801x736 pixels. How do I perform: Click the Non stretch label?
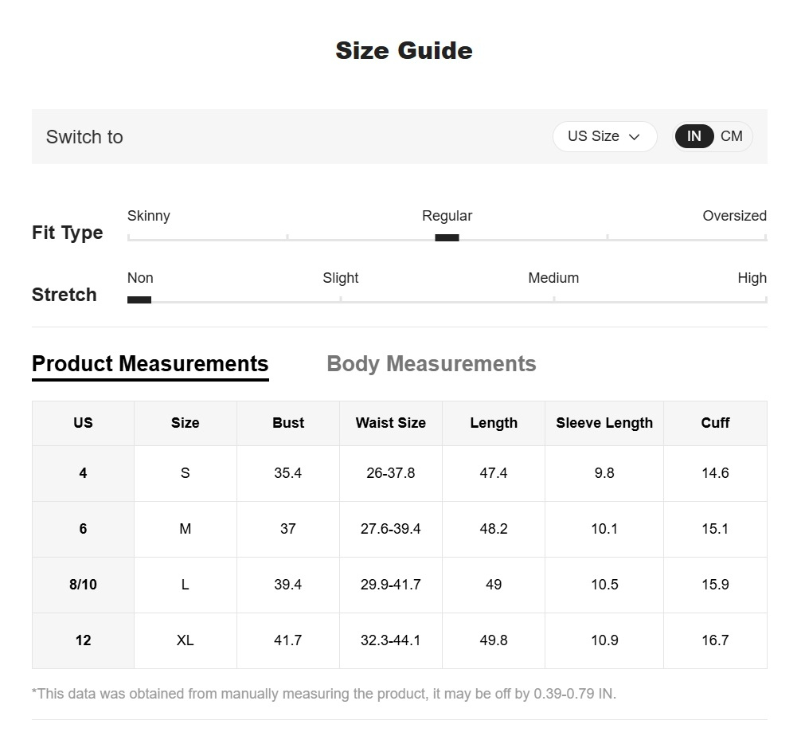(140, 278)
